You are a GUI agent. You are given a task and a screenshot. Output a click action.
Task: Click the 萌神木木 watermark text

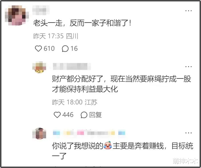[185, 161]
